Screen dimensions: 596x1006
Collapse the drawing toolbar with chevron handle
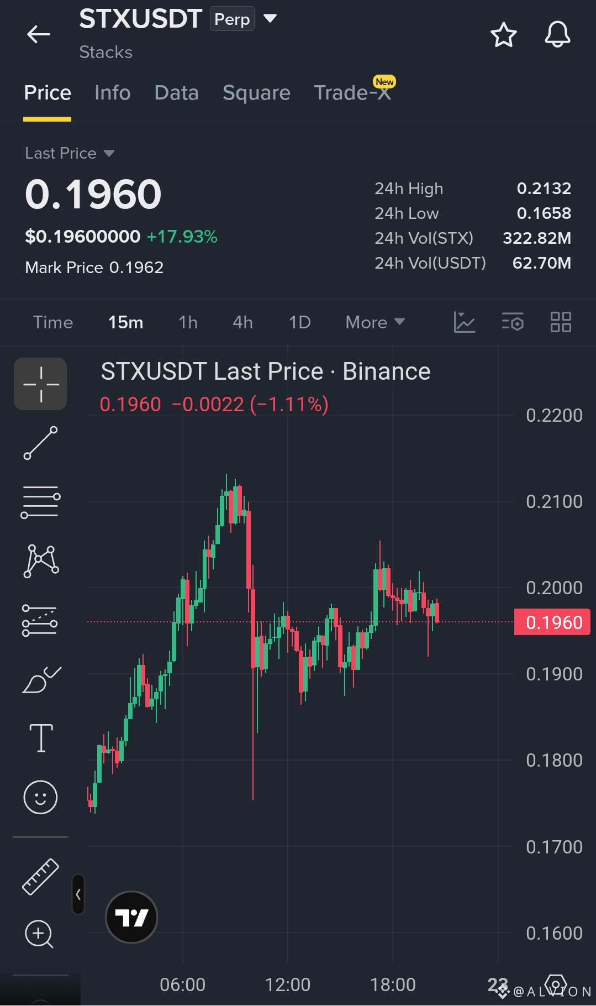pos(78,894)
